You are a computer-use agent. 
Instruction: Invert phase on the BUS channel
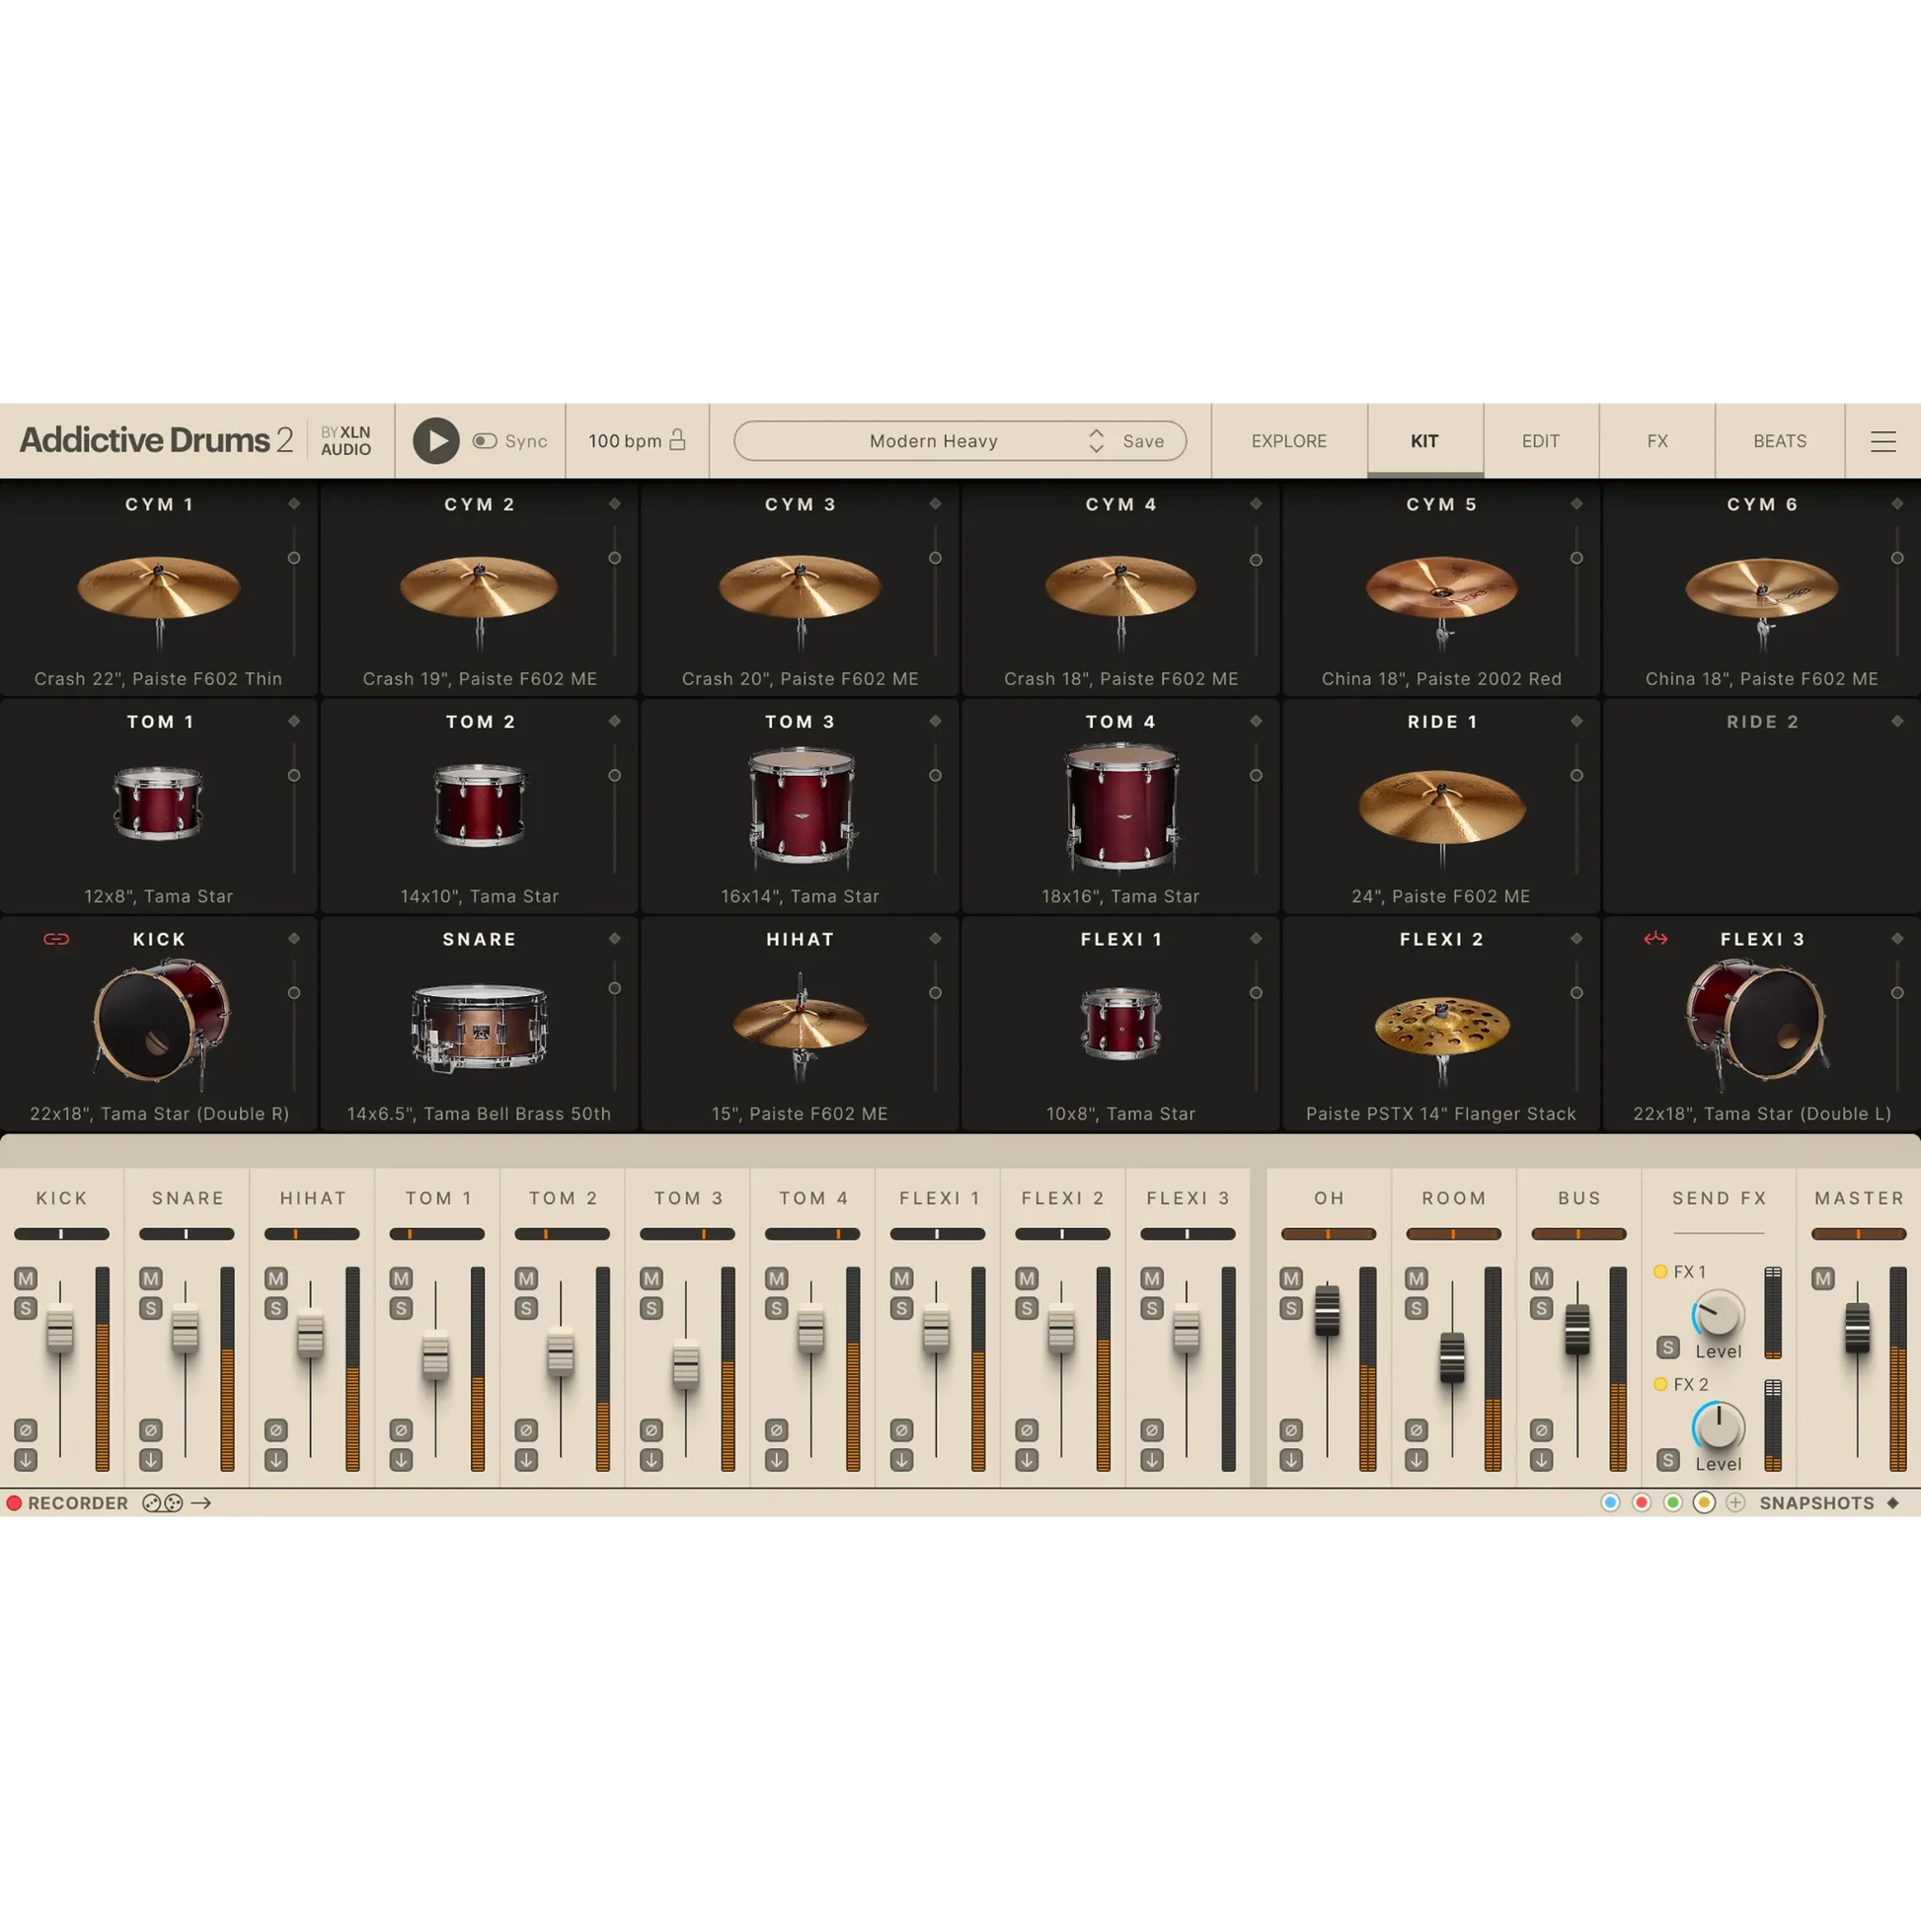tap(1541, 1429)
